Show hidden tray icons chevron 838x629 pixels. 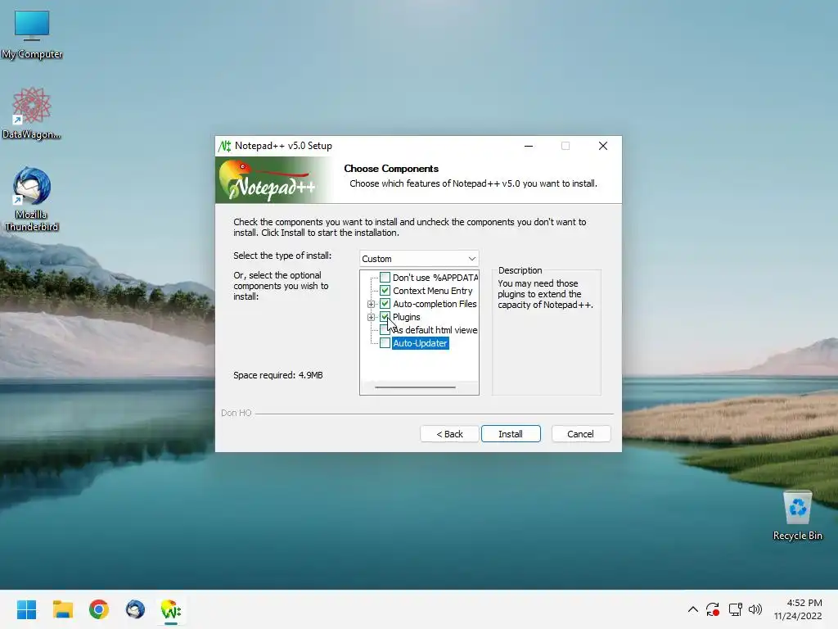[x=692, y=609]
